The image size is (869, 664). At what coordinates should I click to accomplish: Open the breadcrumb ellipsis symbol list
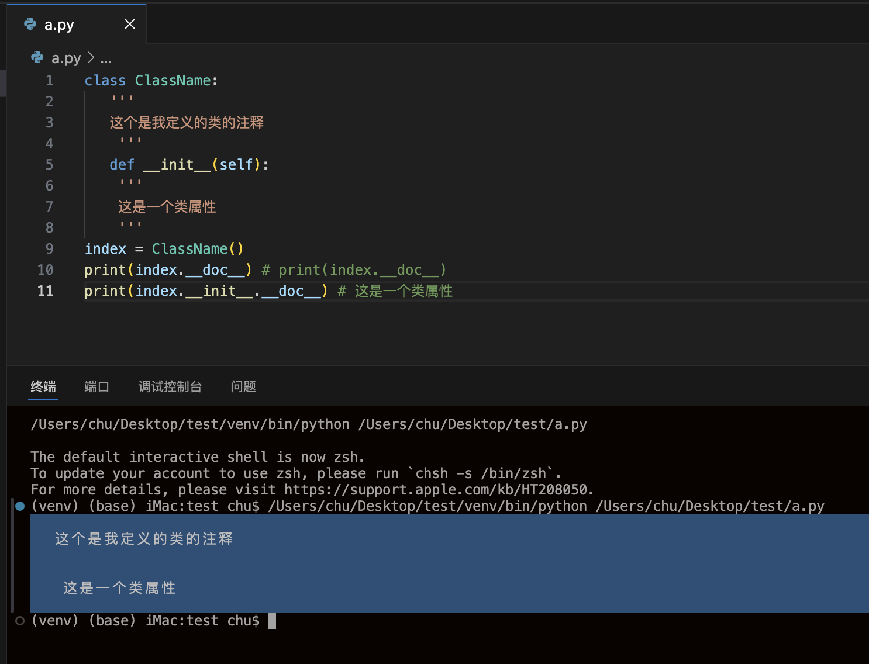(x=106, y=58)
